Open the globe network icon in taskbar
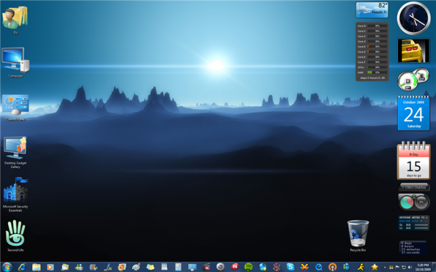 [x=262, y=267]
